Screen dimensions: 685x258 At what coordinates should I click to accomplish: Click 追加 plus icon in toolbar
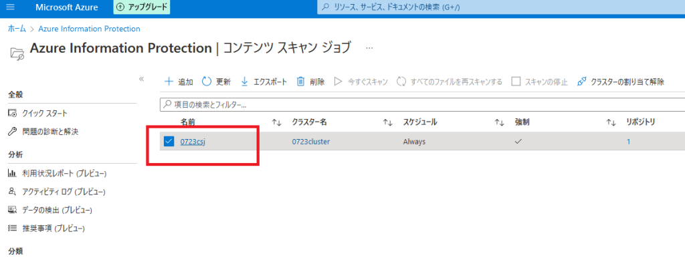[168, 82]
